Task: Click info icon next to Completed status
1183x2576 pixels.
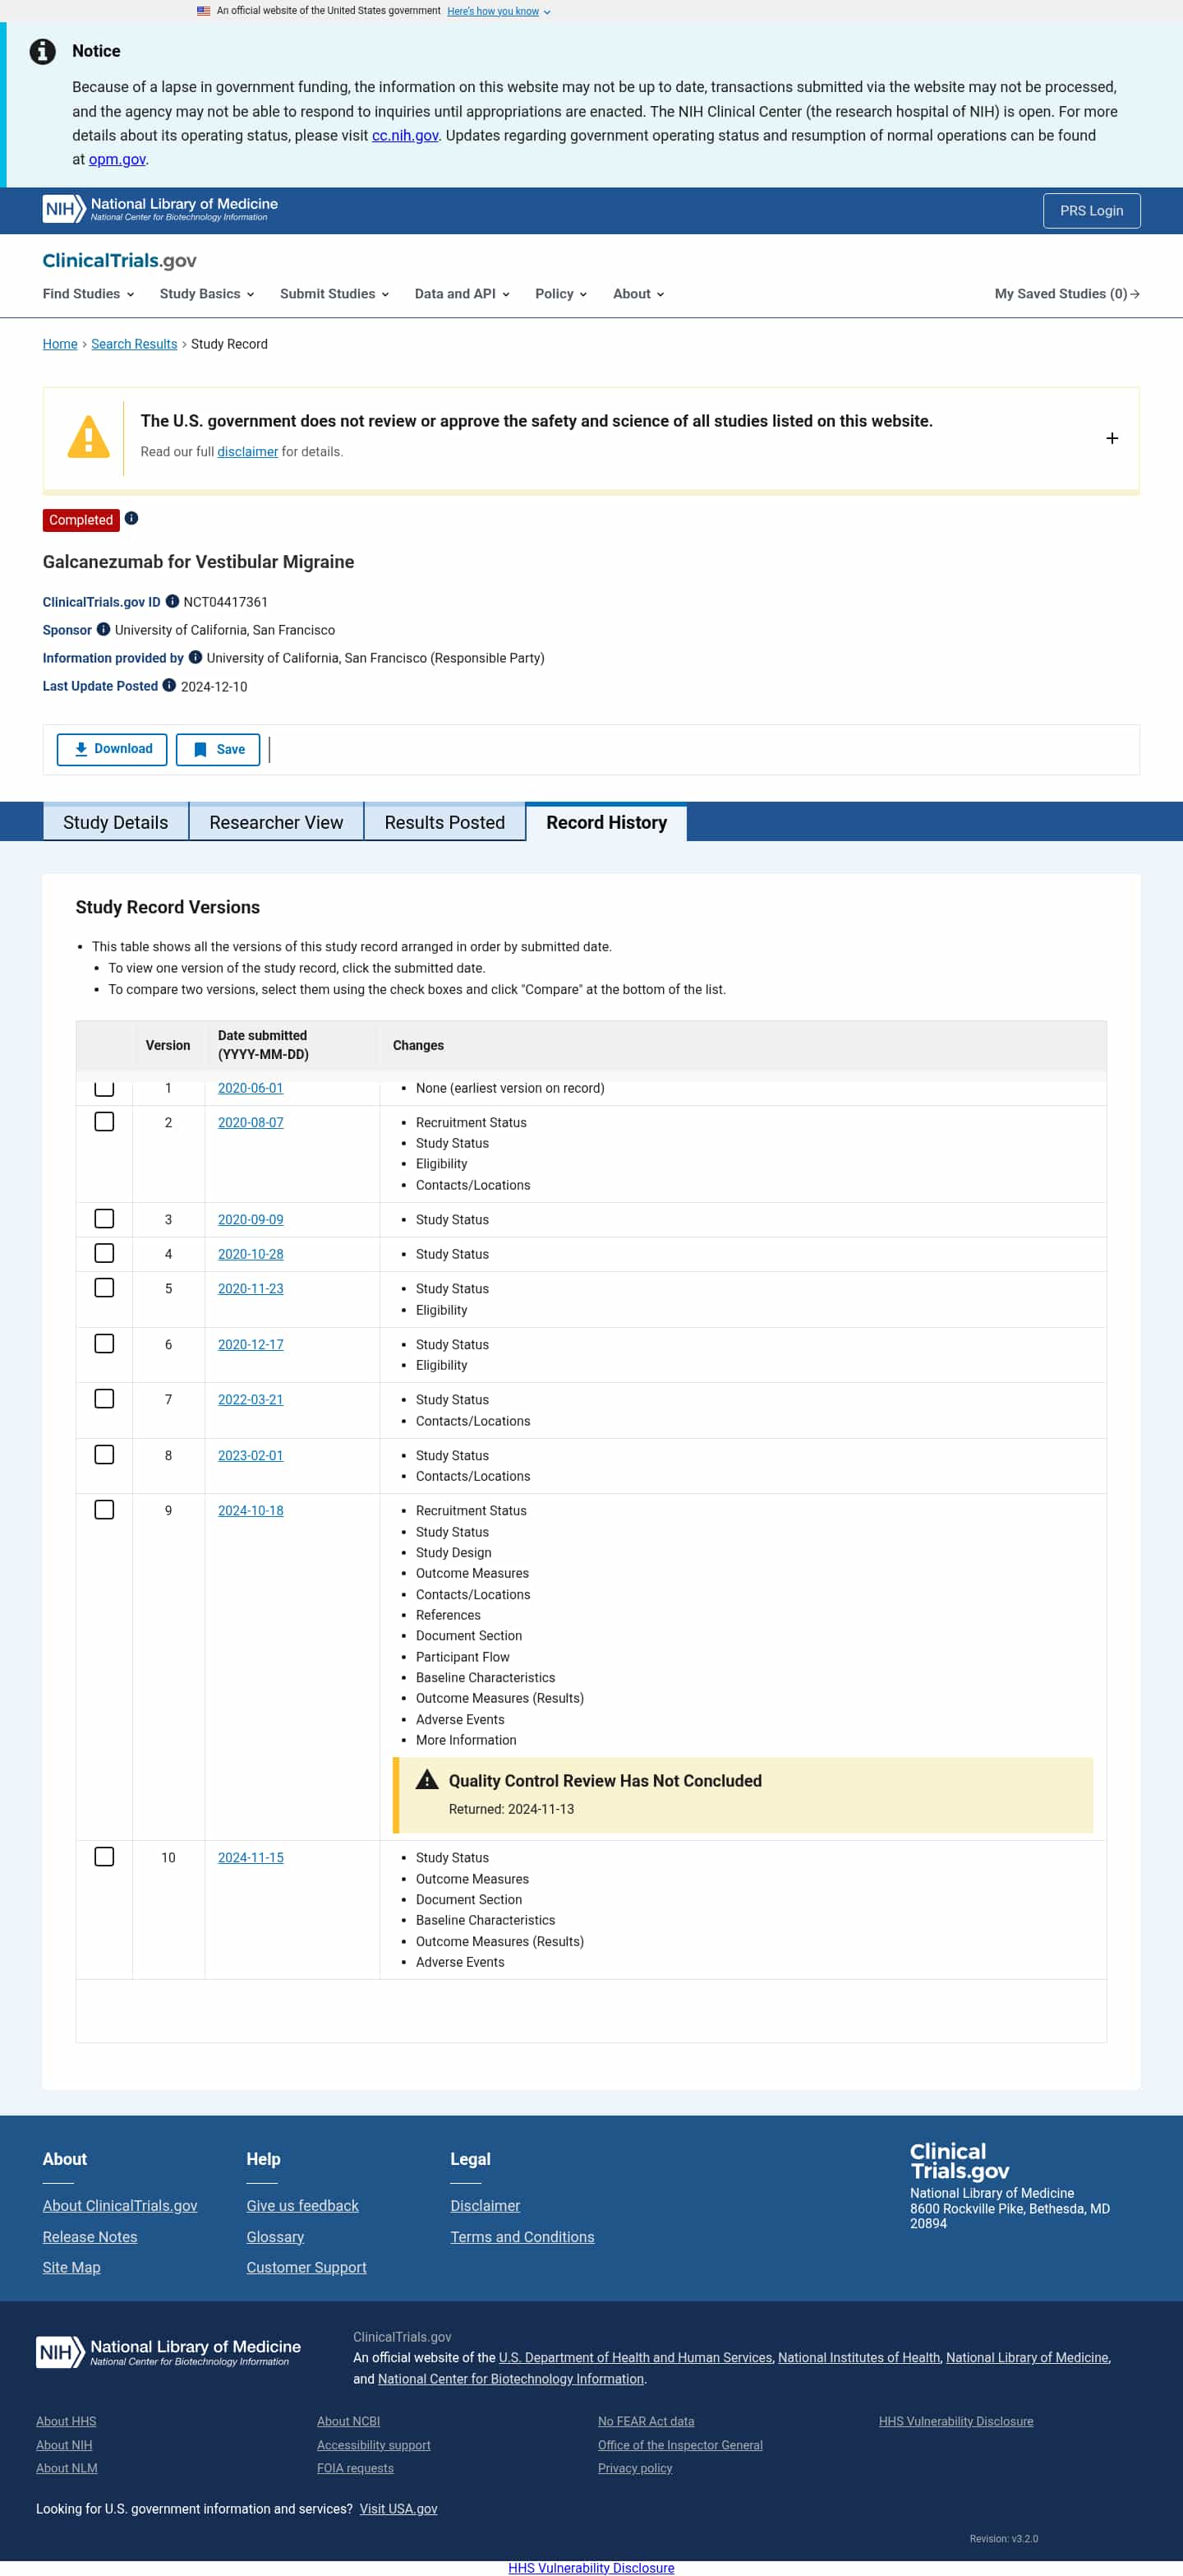Action: [x=131, y=518]
